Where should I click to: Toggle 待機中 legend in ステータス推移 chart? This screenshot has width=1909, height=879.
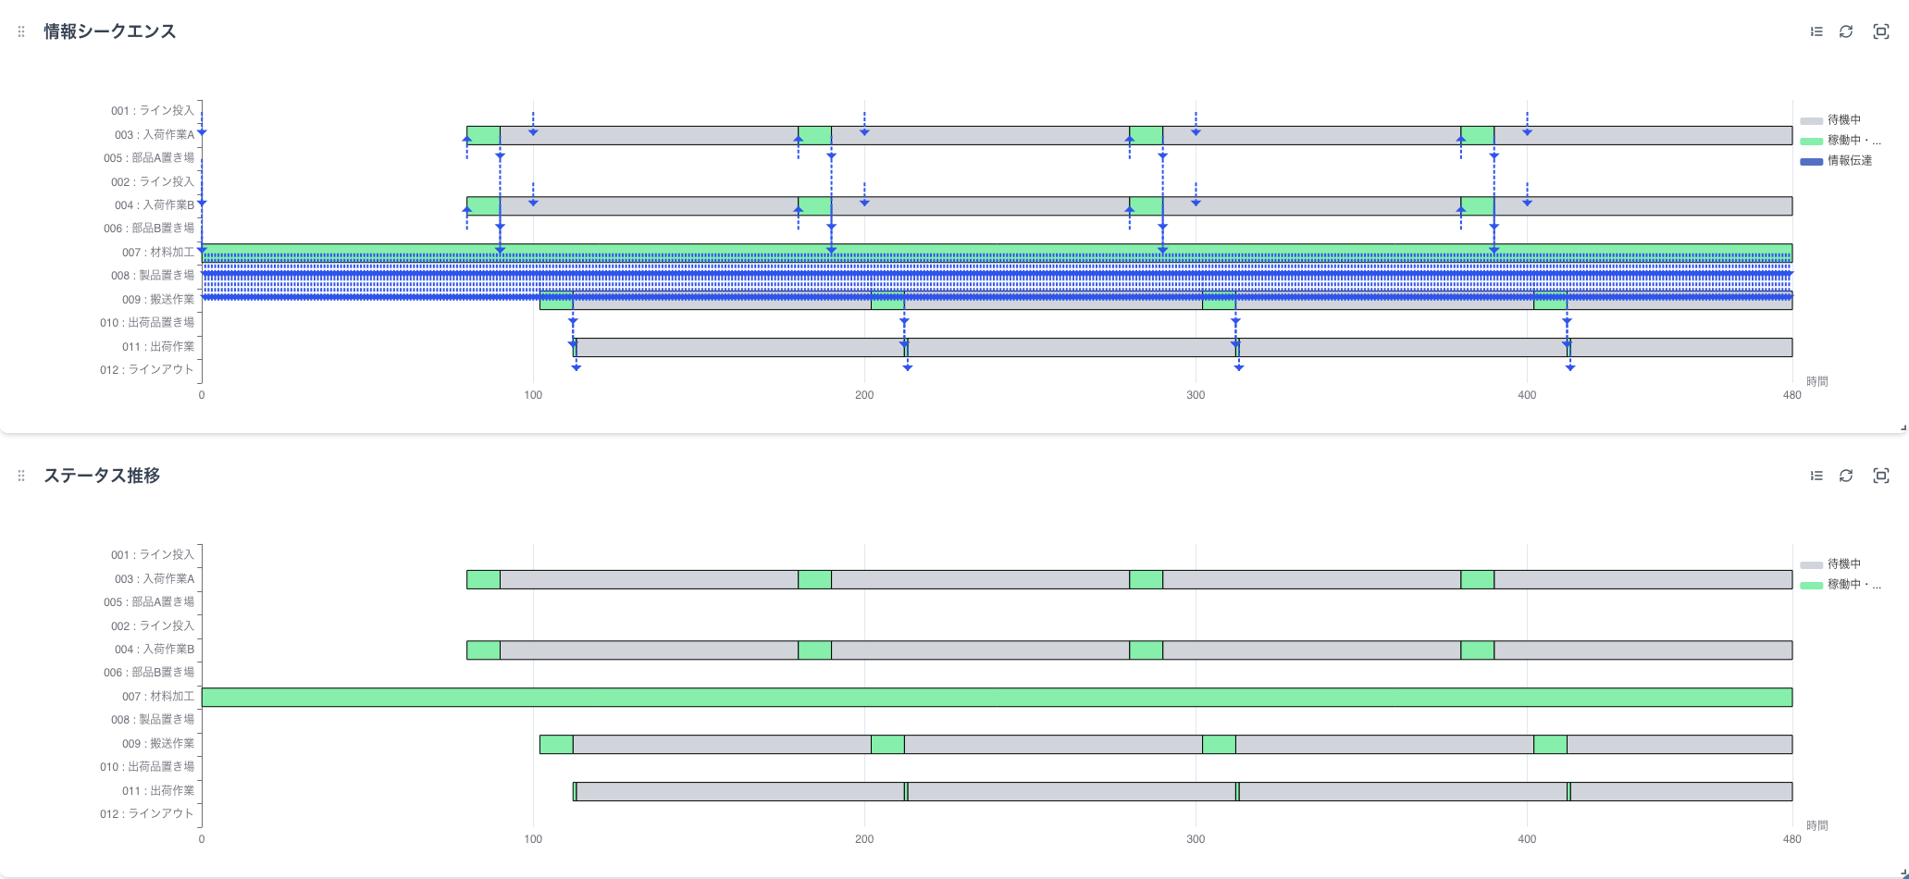coord(1843,564)
